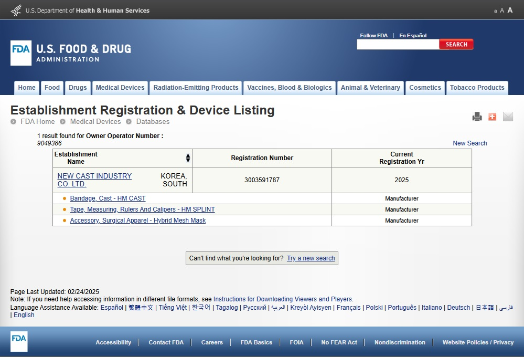Click the print page icon
The image size is (524, 357).
[x=477, y=117]
